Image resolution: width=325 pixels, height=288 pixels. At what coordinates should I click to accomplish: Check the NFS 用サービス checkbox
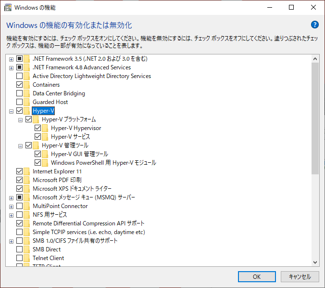coord(20,214)
